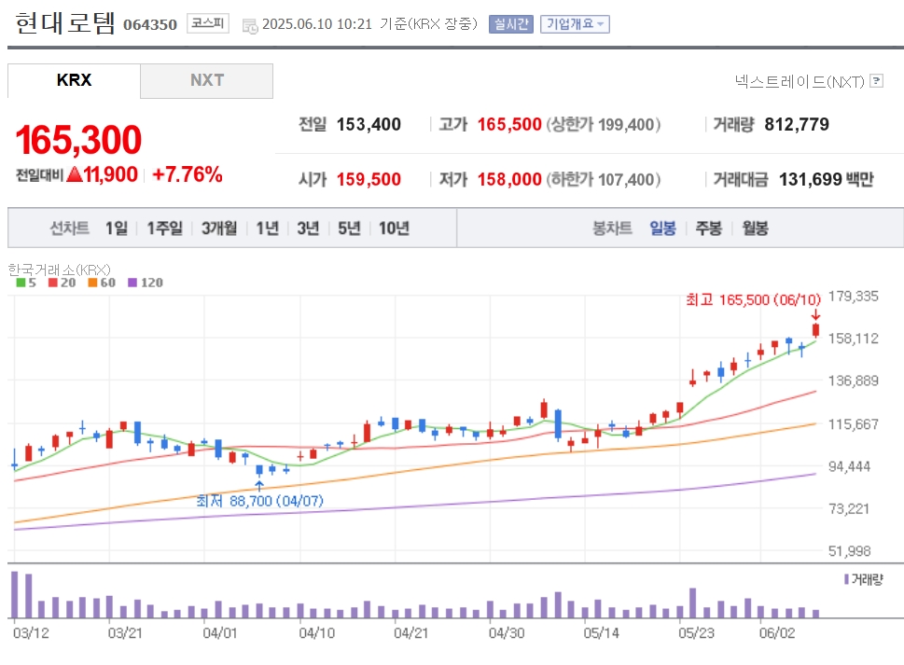Click the green 5-day moving average swatch
Screen dimensions: 904x665
click(21, 283)
